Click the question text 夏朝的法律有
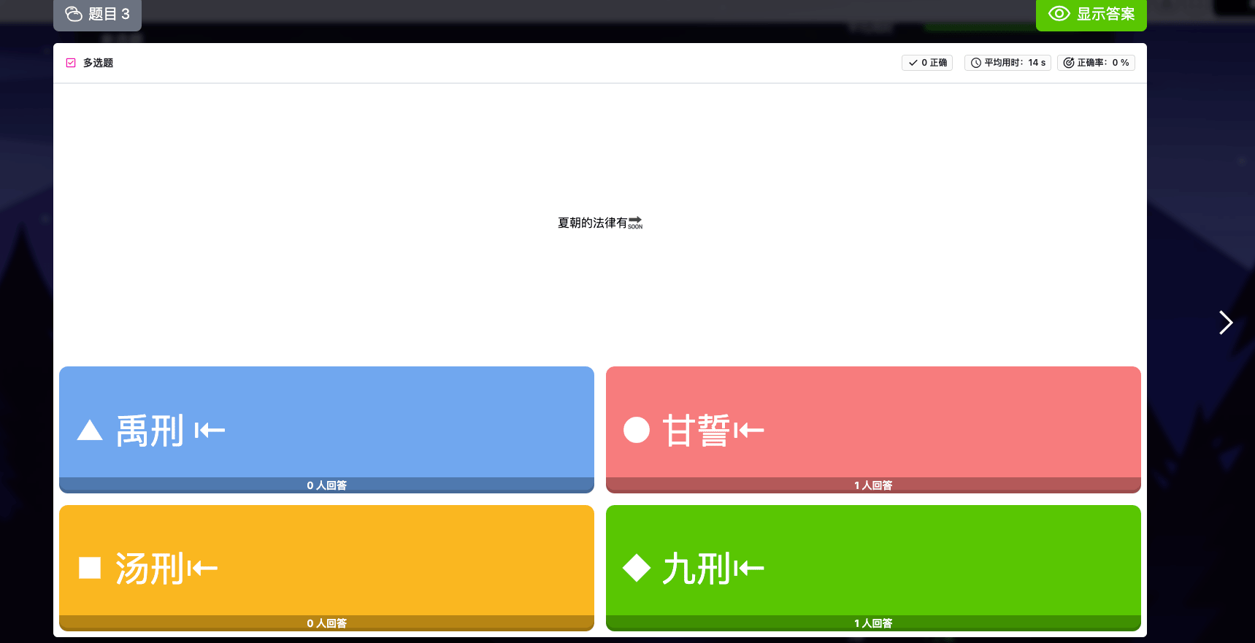Viewport: 1255px width, 643px height. (x=592, y=223)
